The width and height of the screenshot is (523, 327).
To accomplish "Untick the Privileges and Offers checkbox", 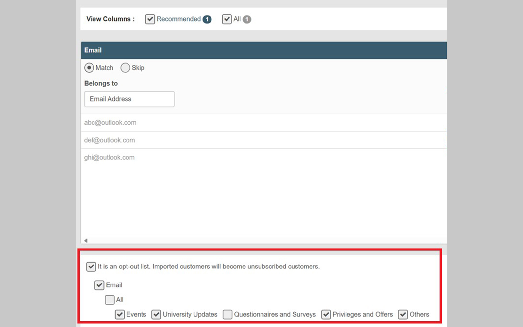I will tap(326, 315).
